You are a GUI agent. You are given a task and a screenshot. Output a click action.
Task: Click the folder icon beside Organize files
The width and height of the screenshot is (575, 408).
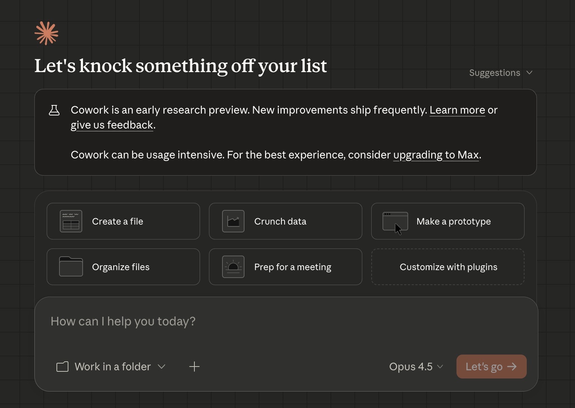pos(71,266)
